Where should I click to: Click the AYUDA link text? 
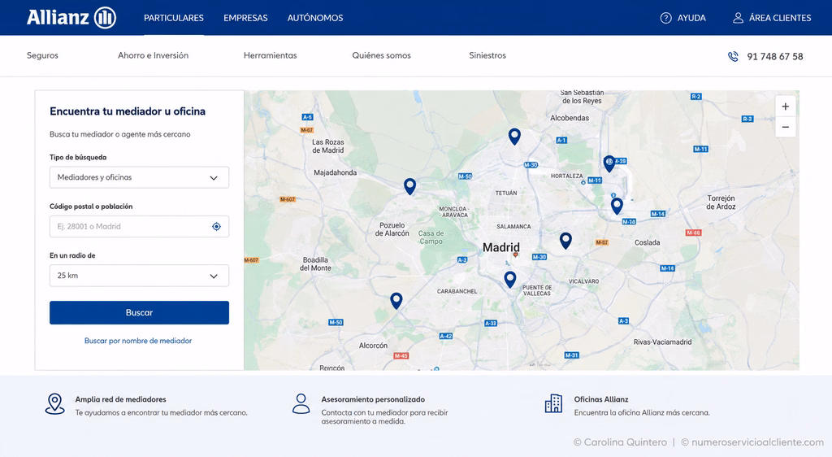(x=691, y=18)
